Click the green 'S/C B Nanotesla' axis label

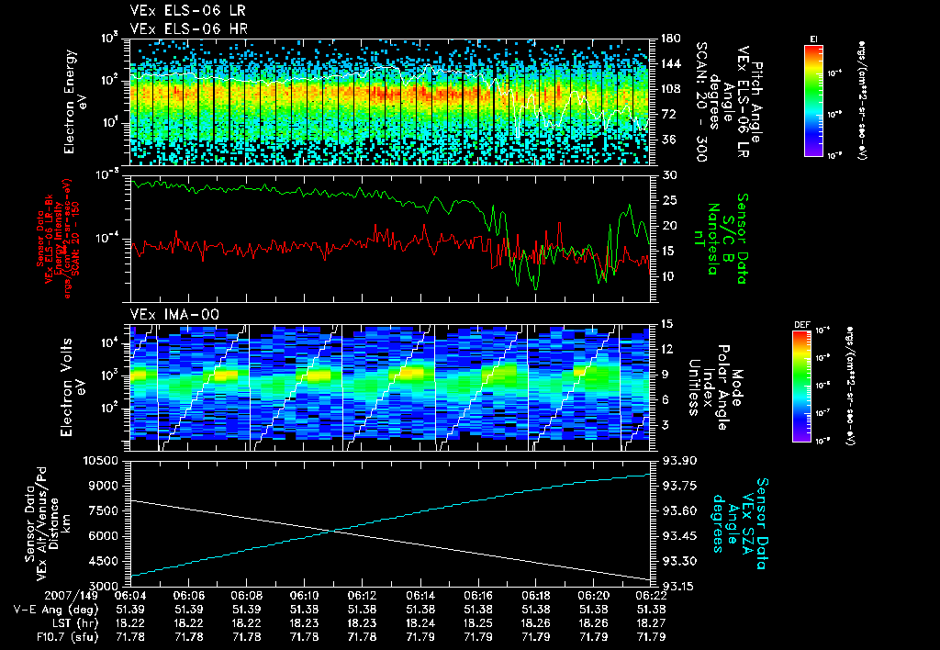pos(720,239)
